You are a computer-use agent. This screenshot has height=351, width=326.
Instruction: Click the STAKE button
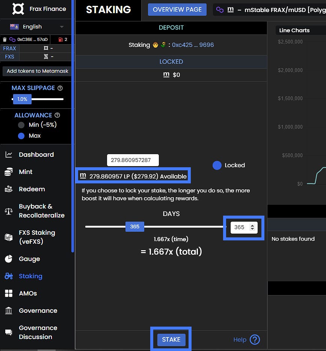(171, 340)
